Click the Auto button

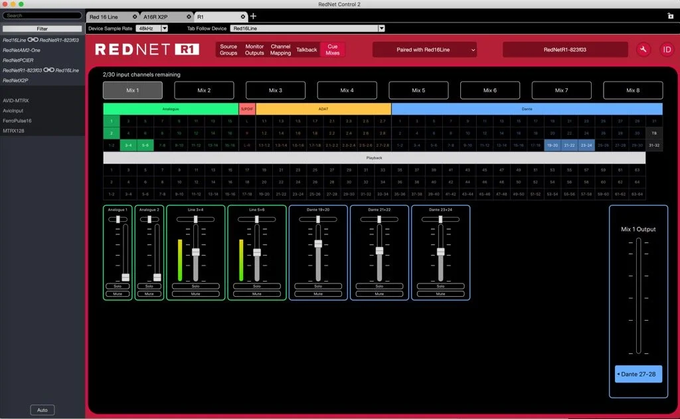coord(42,410)
